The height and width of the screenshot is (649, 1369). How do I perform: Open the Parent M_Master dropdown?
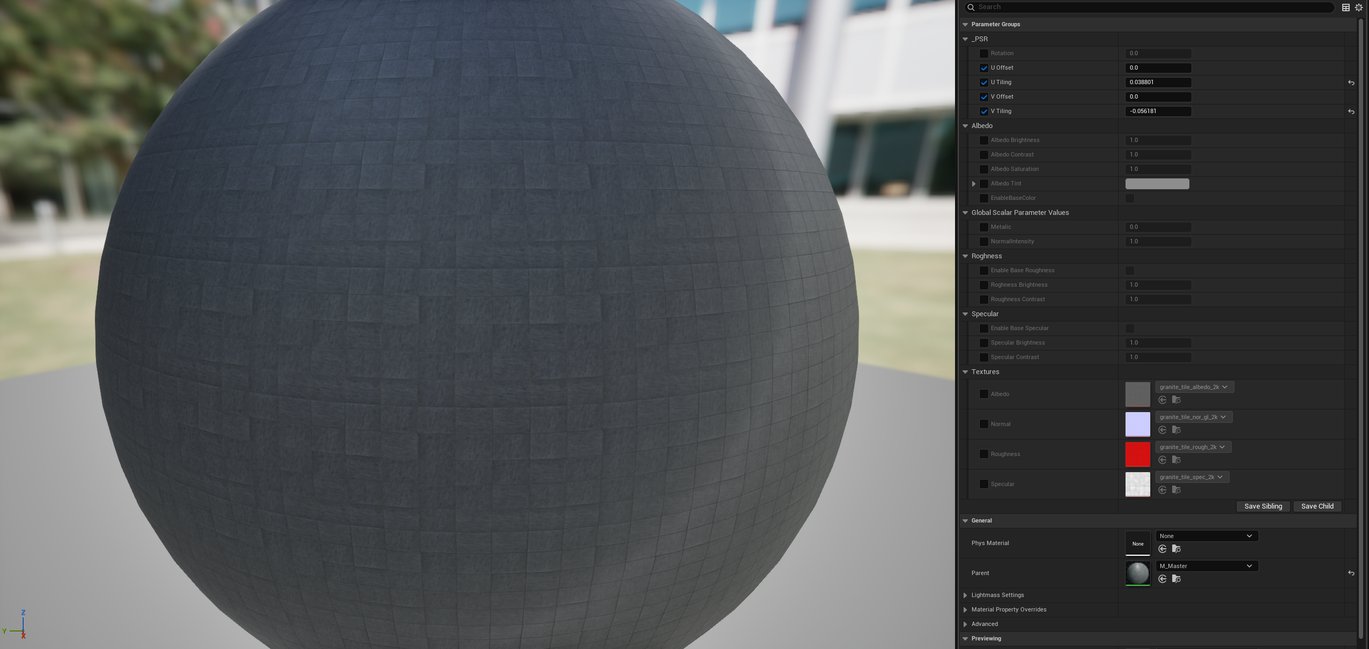[x=1206, y=566]
